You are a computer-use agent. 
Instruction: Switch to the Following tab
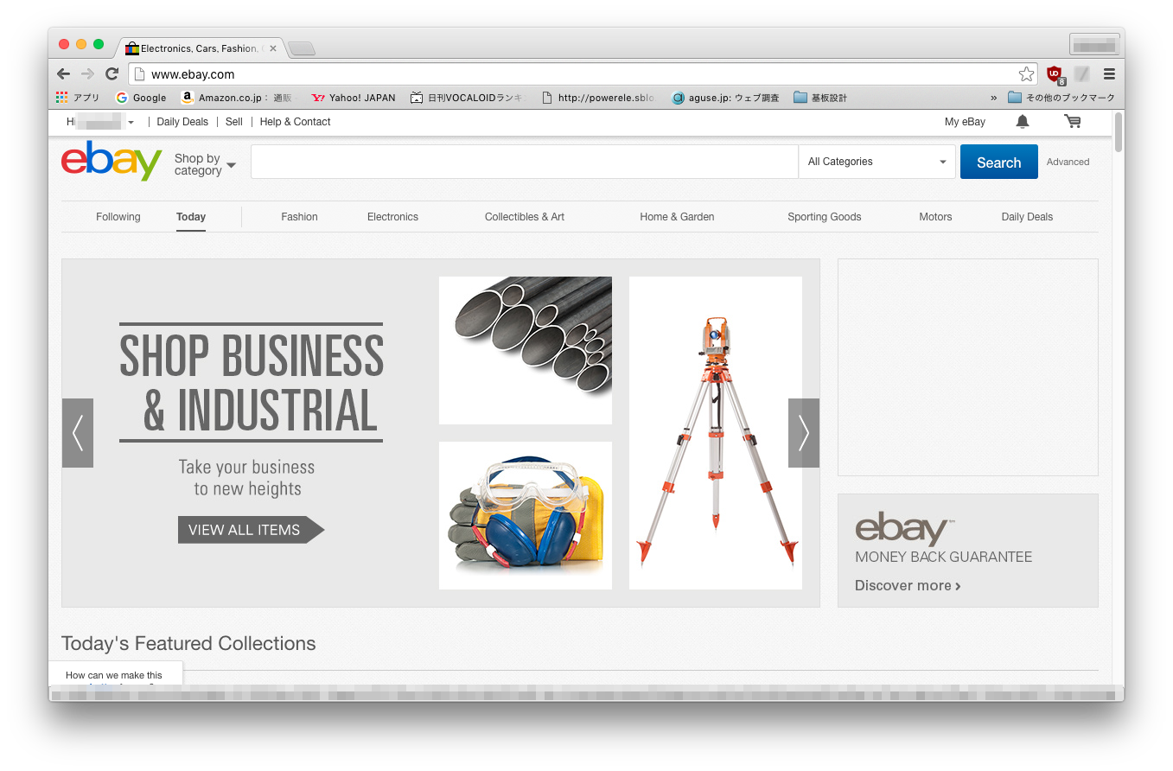click(118, 217)
